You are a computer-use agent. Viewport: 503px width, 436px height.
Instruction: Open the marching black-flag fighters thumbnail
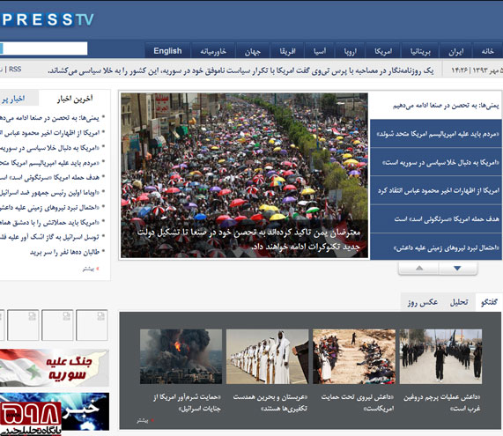[440, 357]
